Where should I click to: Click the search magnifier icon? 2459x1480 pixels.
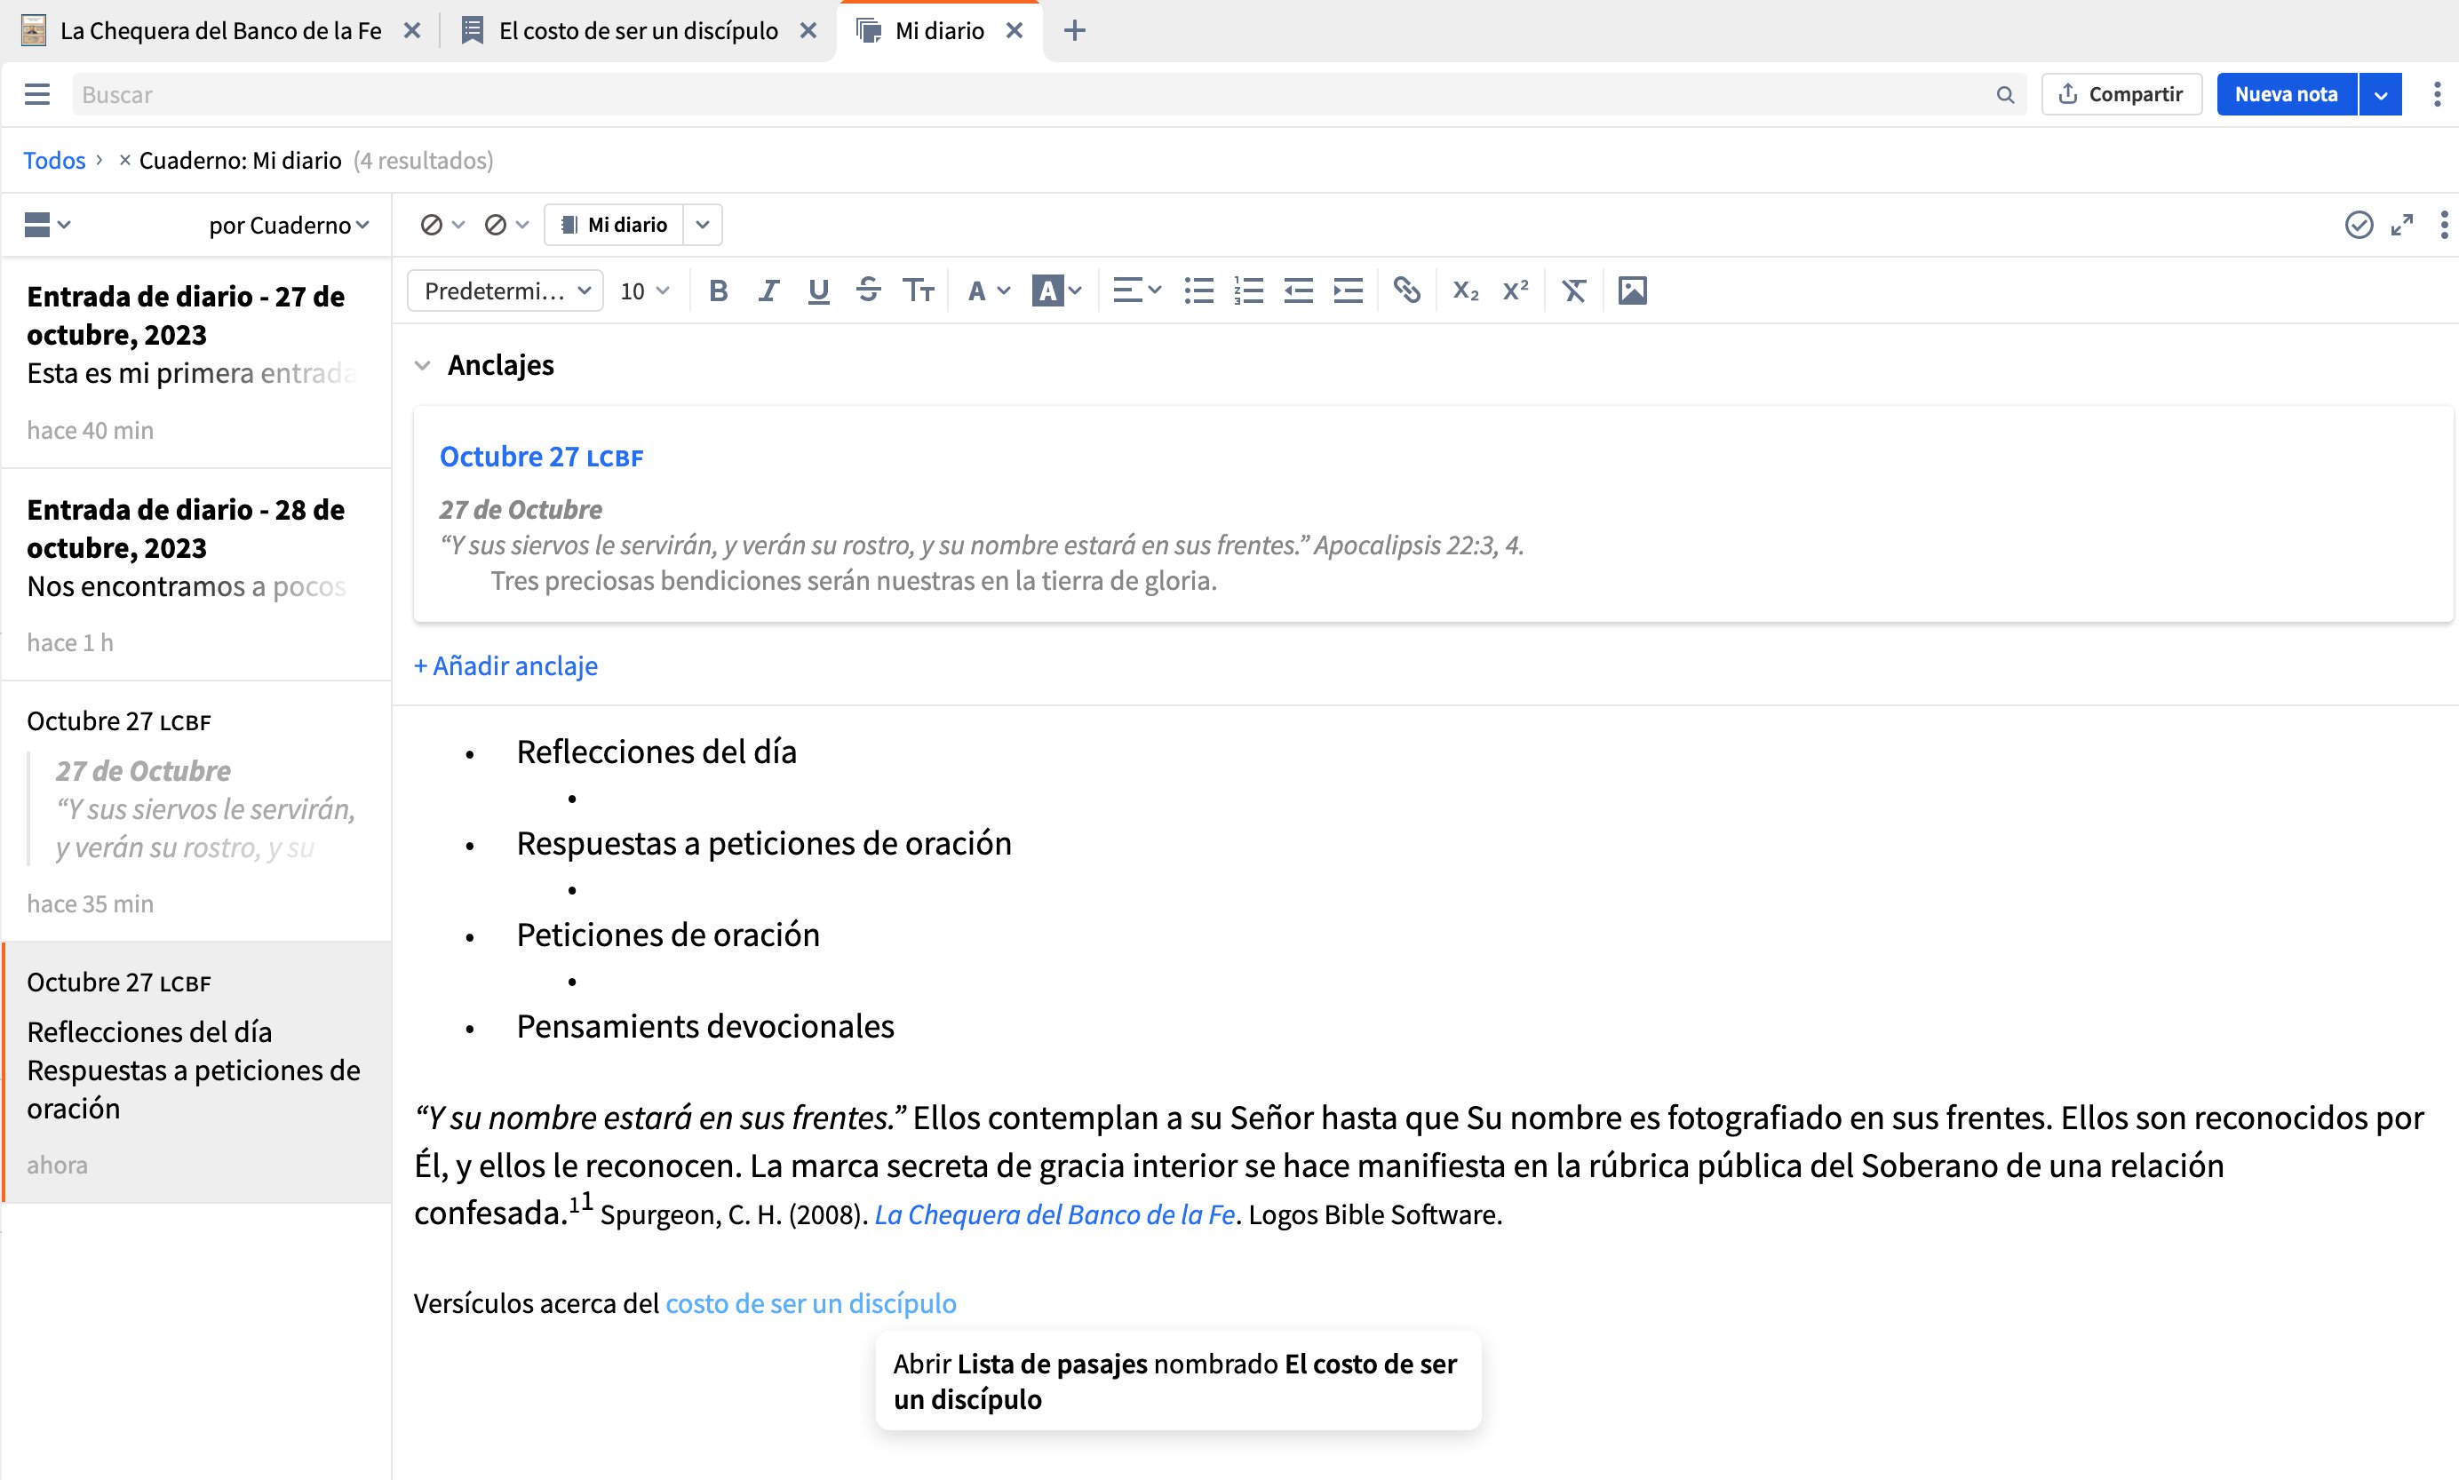coord(2005,95)
